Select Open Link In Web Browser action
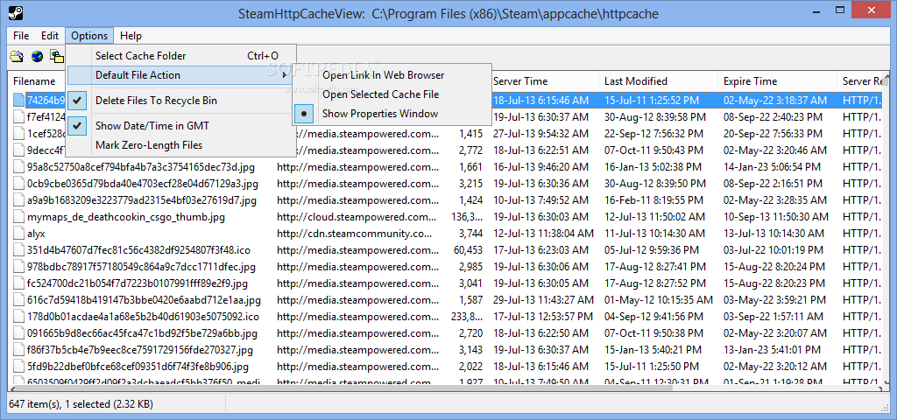This screenshot has height=420, width=897. 392,75
